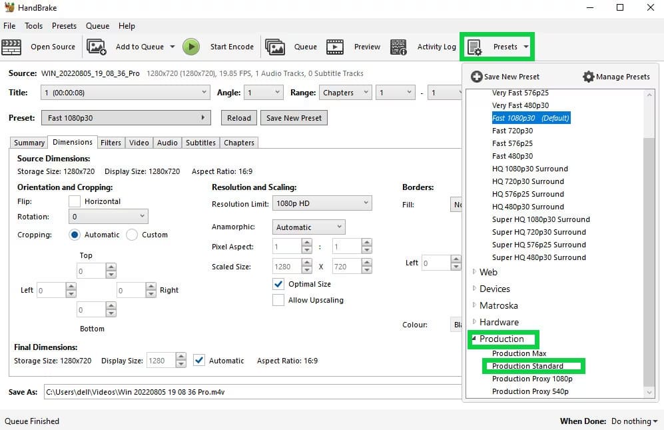Click Save New Preset button beside Reload
This screenshot has width=664, height=430.
pyautogui.click(x=294, y=118)
